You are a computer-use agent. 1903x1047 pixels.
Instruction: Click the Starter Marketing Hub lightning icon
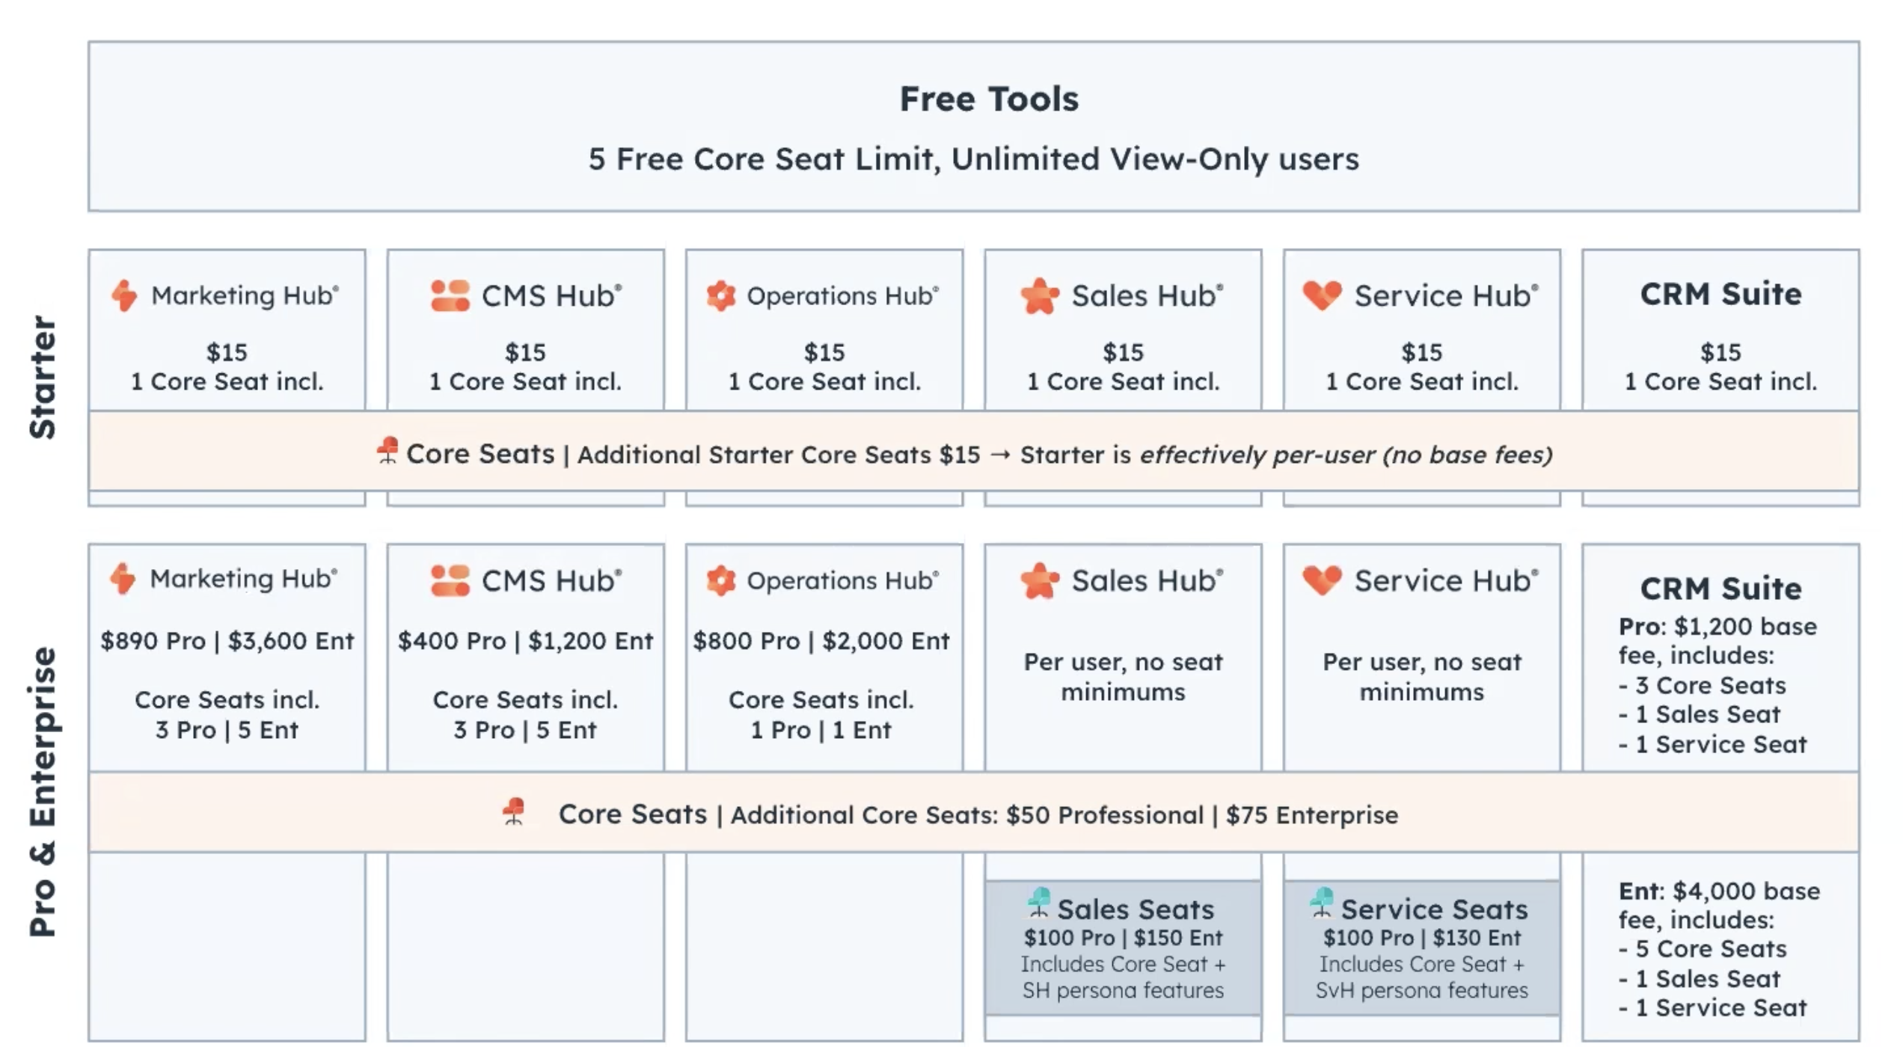coord(125,295)
